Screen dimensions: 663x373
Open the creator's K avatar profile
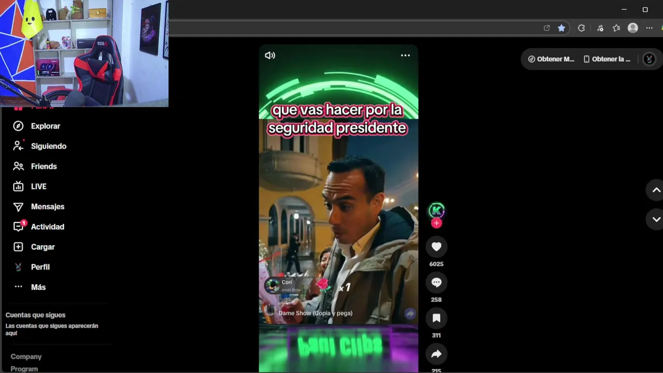coord(437,210)
